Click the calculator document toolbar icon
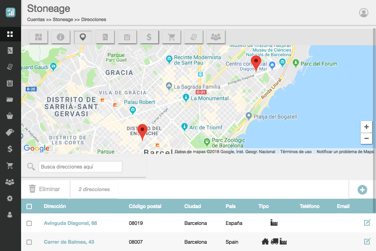376x251 pixels. [194, 37]
